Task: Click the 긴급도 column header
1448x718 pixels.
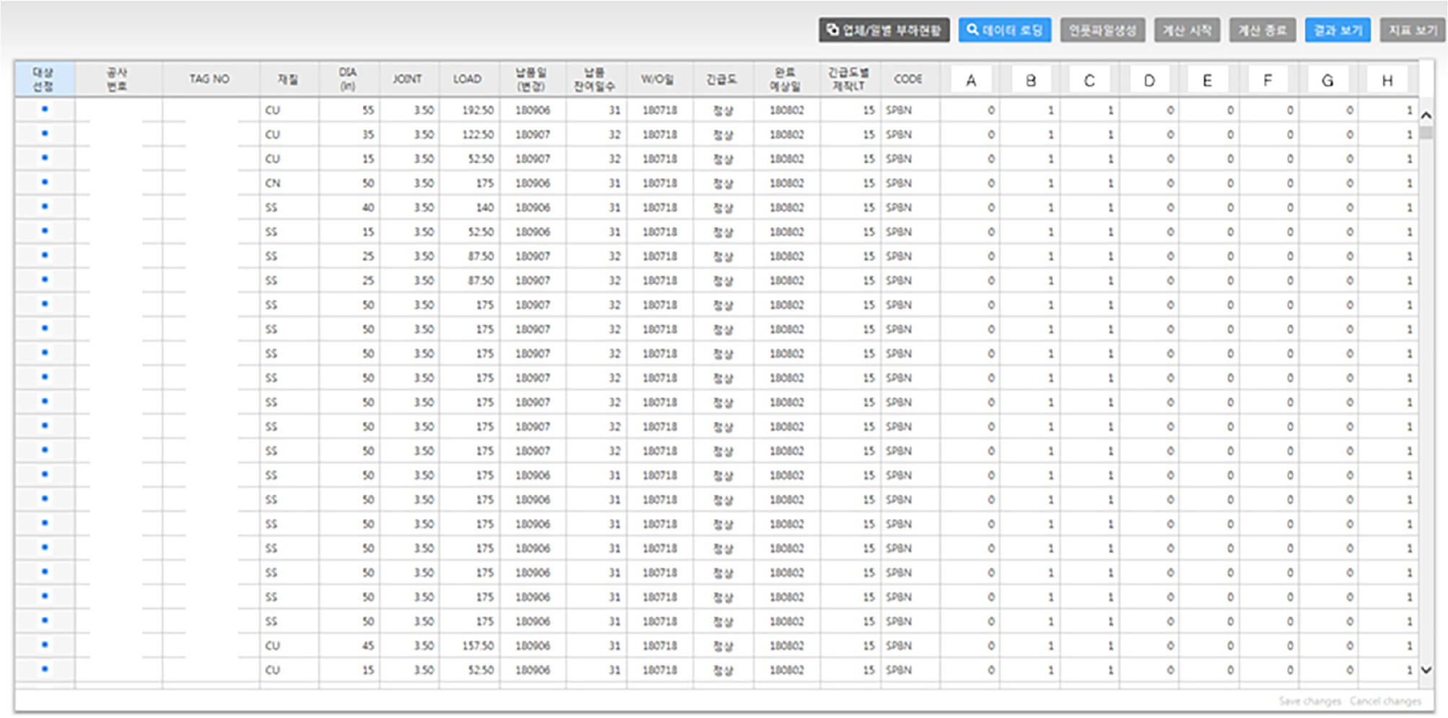Action: (x=722, y=79)
